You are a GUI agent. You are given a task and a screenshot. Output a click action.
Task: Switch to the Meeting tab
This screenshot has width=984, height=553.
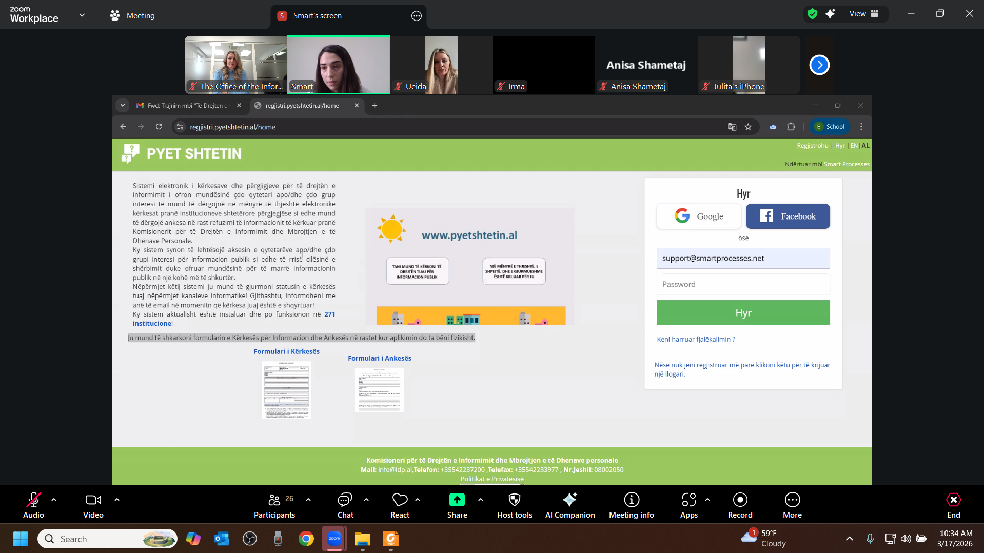click(x=132, y=16)
